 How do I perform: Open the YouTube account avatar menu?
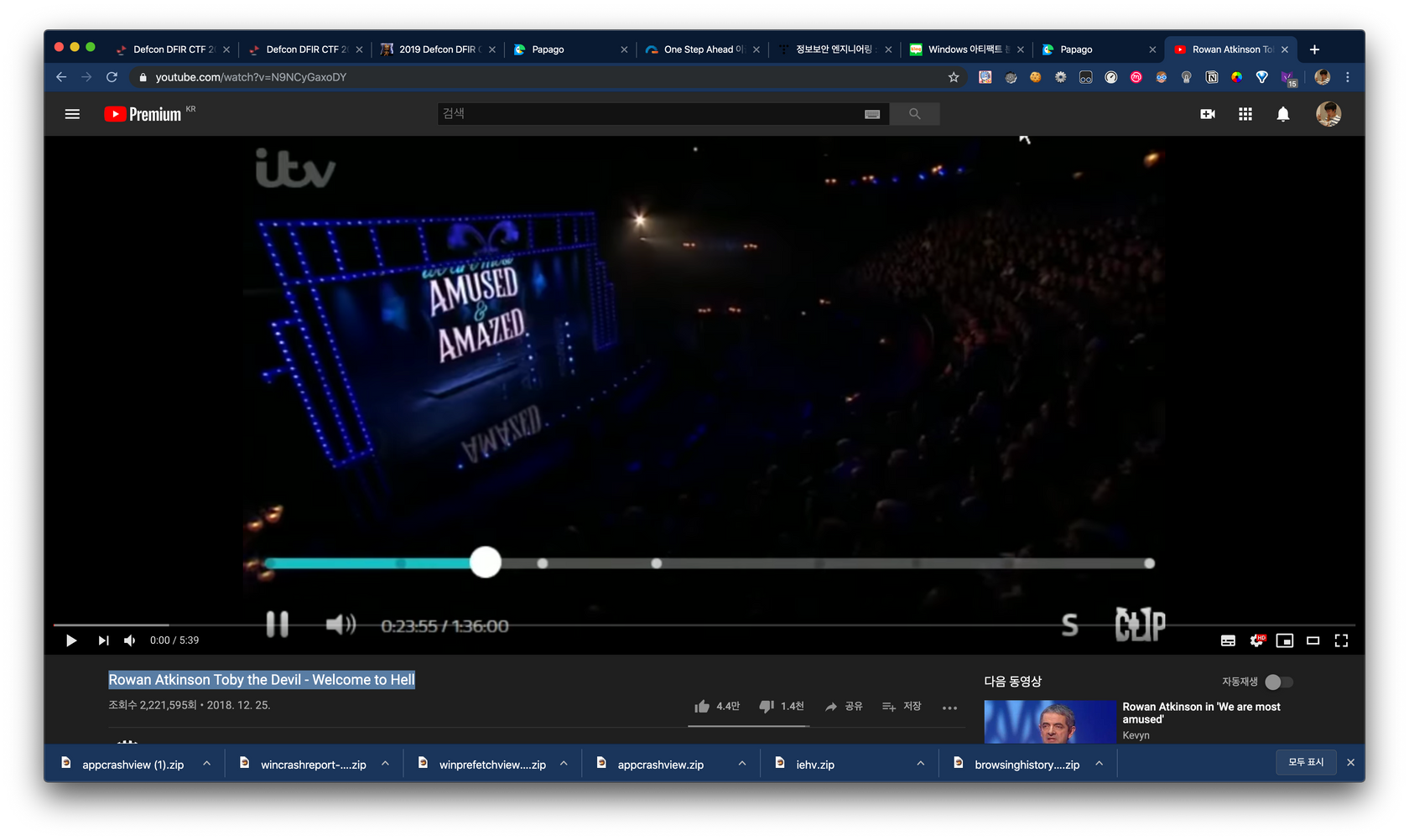(x=1328, y=114)
